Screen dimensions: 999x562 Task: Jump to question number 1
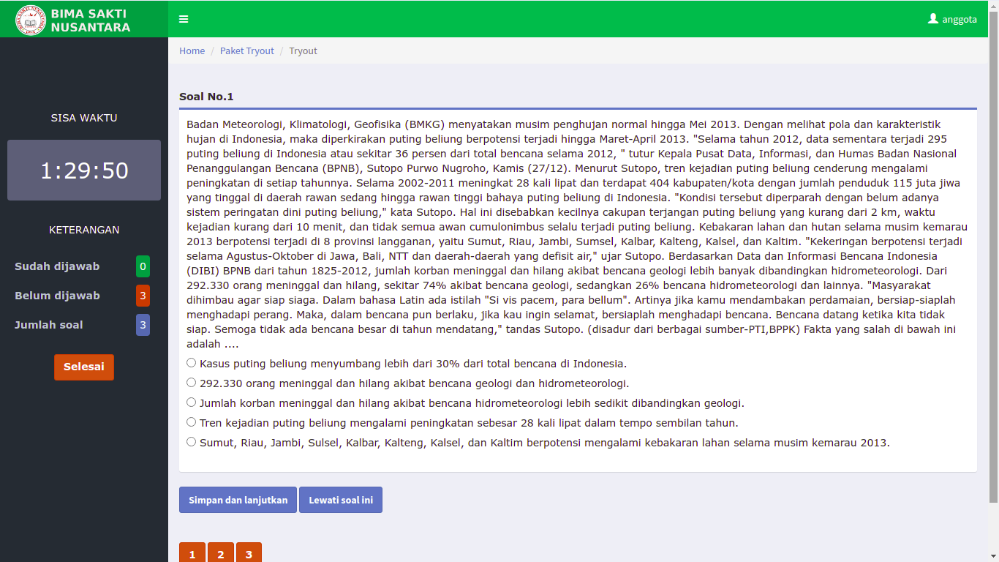192,554
